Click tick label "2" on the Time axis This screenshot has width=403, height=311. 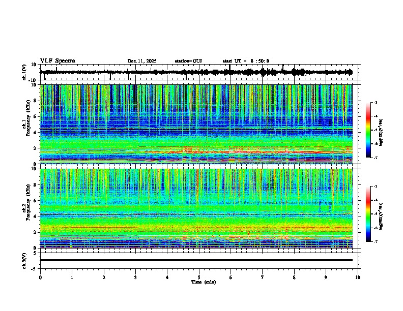pos(104,277)
